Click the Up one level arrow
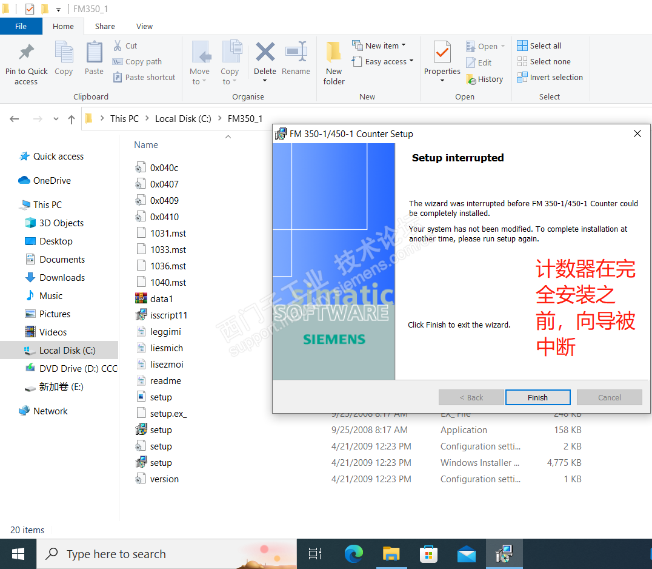The height and width of the screenshot is (569, 652). [72, 120]
